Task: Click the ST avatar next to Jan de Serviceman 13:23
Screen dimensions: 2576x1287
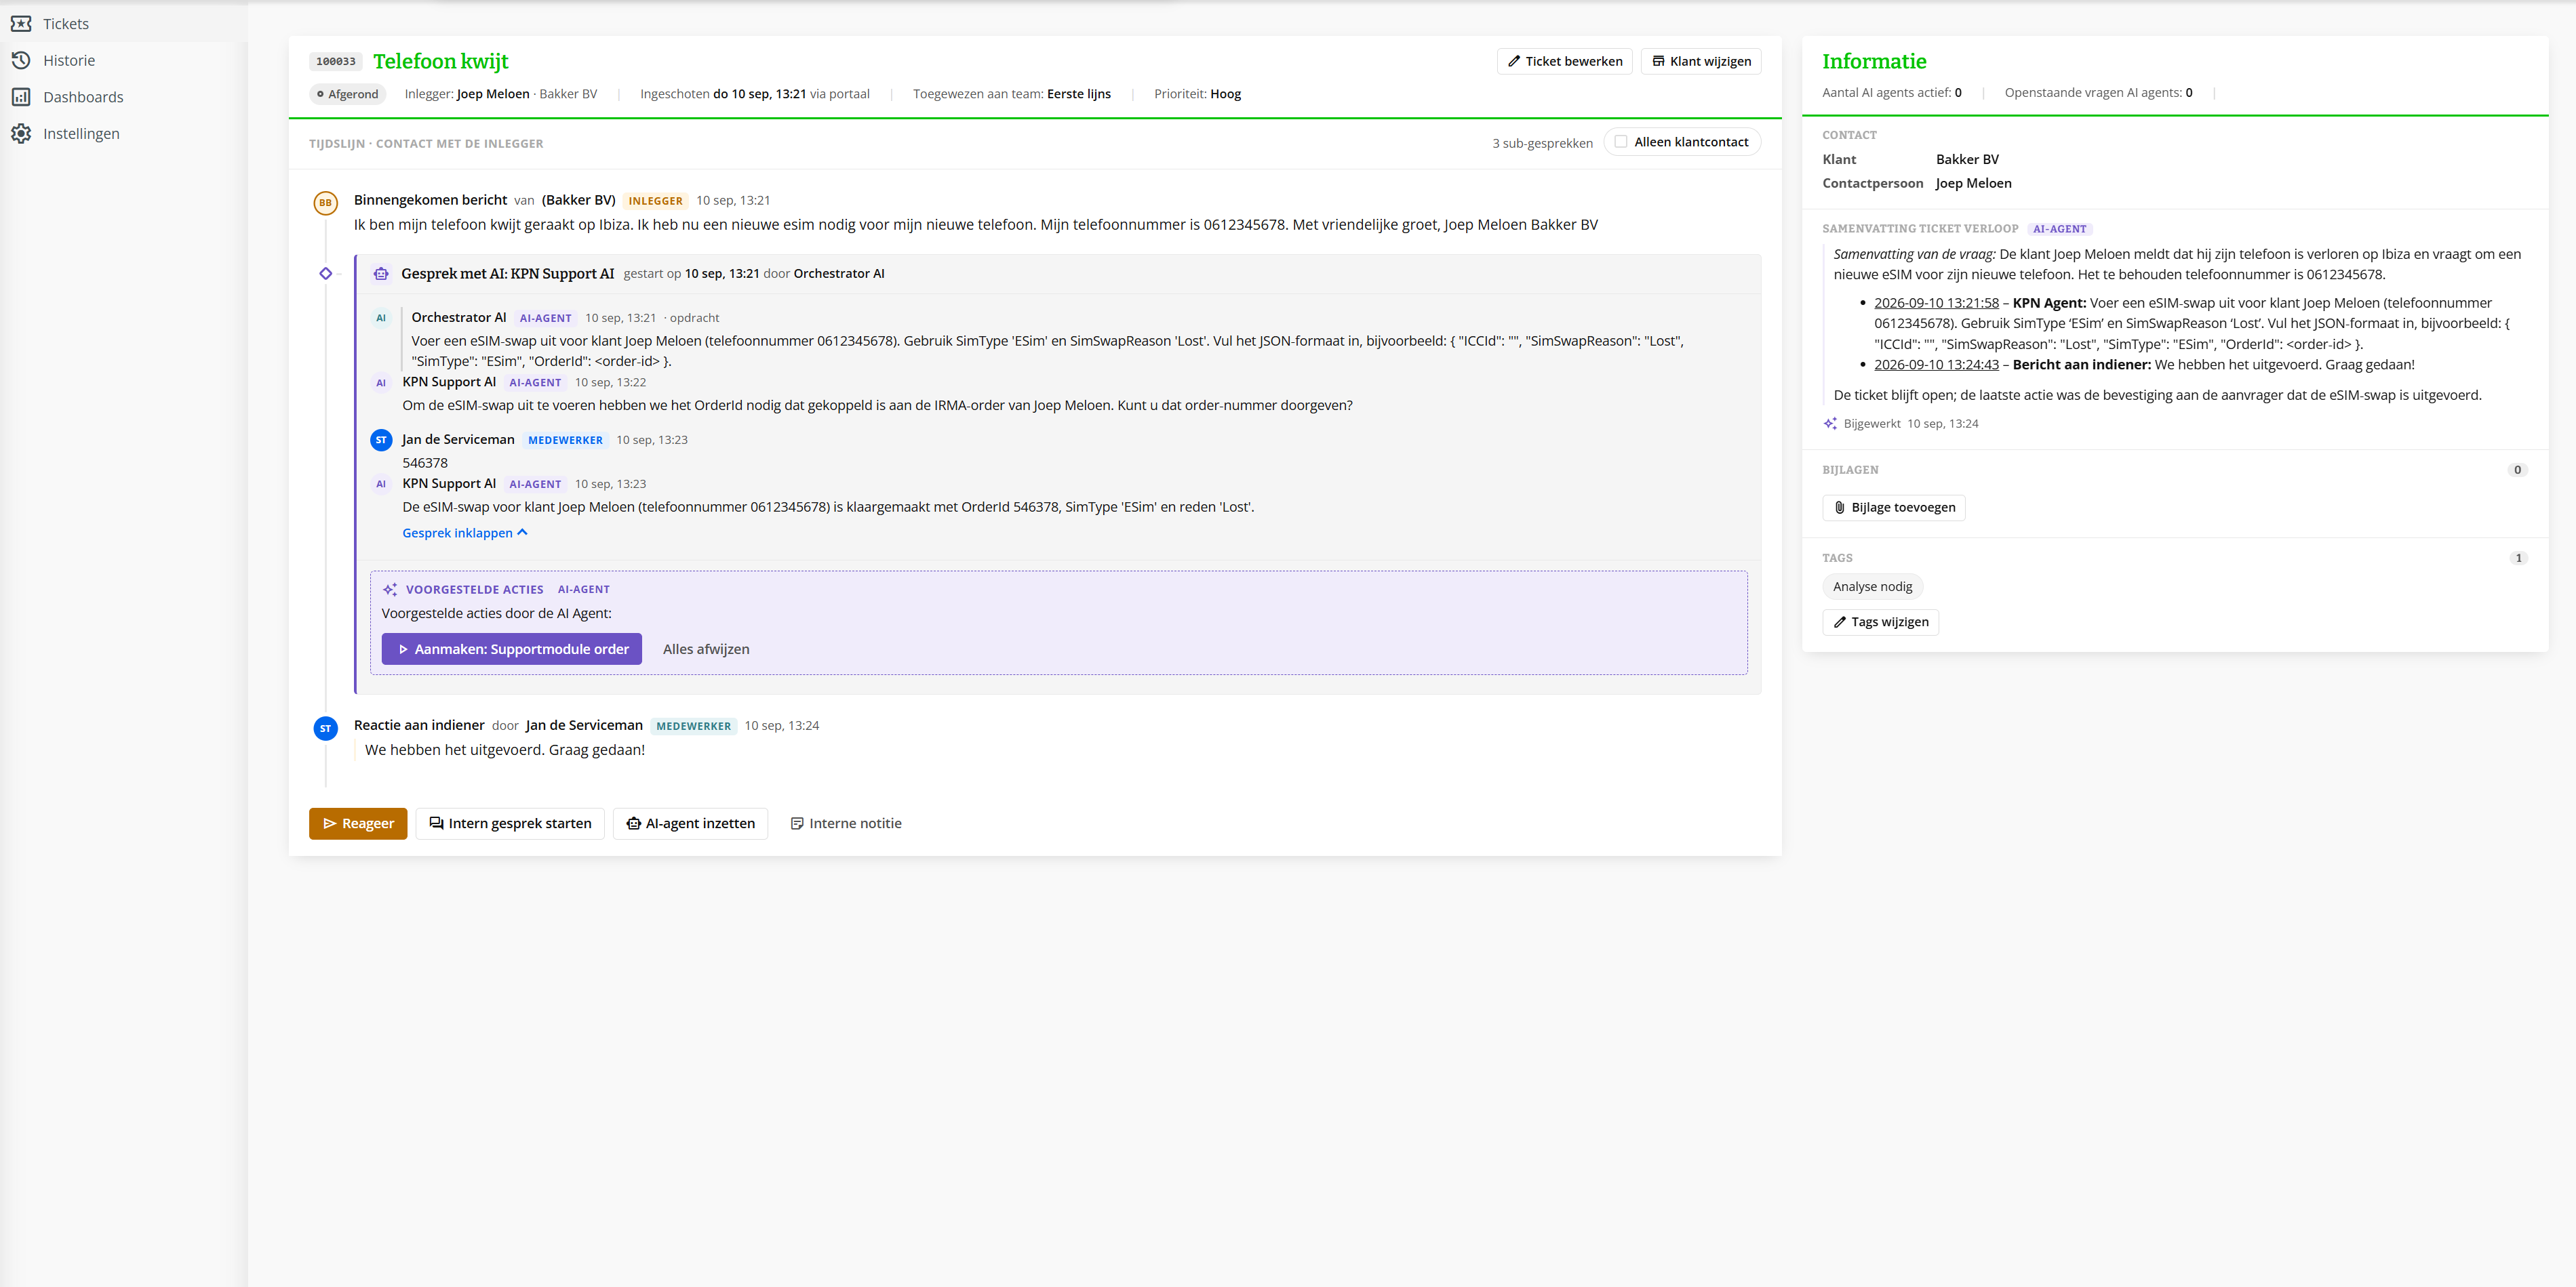Action: [x=381, y=440]
